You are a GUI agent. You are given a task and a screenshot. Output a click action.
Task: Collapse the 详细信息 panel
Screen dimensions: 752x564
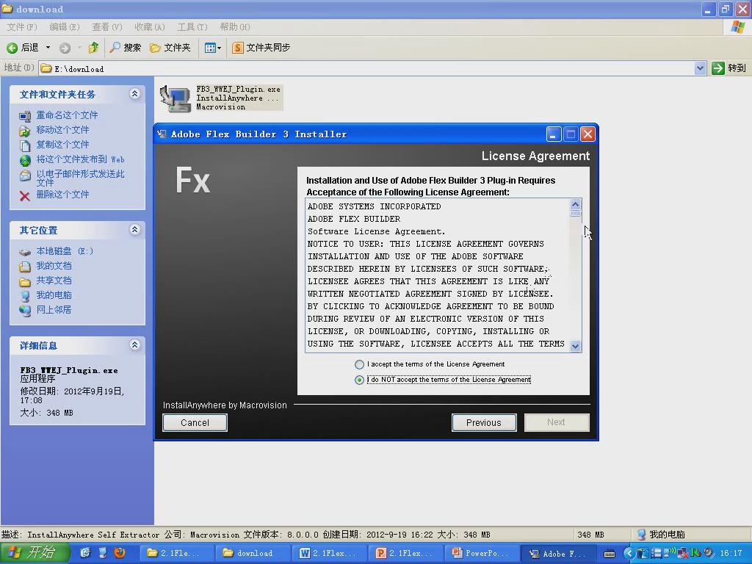135,345
